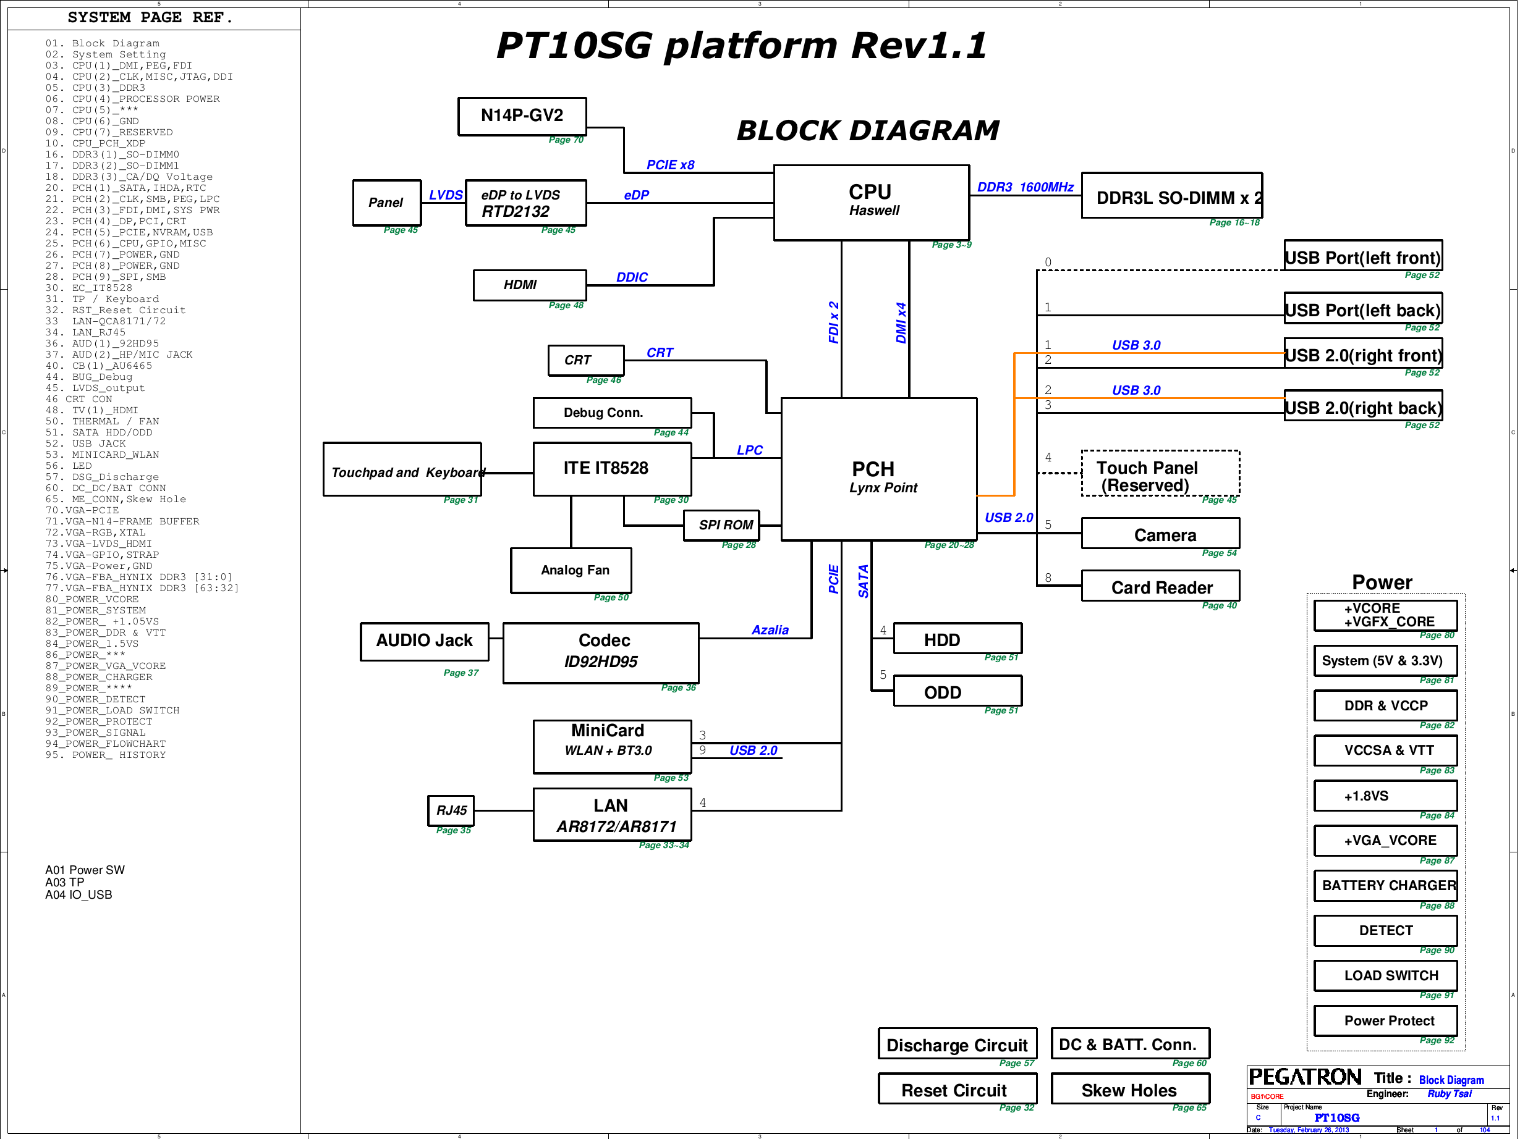Click the HDMI block
The width and height of the screenshot is (1520, 1139).
pos(530,285)
